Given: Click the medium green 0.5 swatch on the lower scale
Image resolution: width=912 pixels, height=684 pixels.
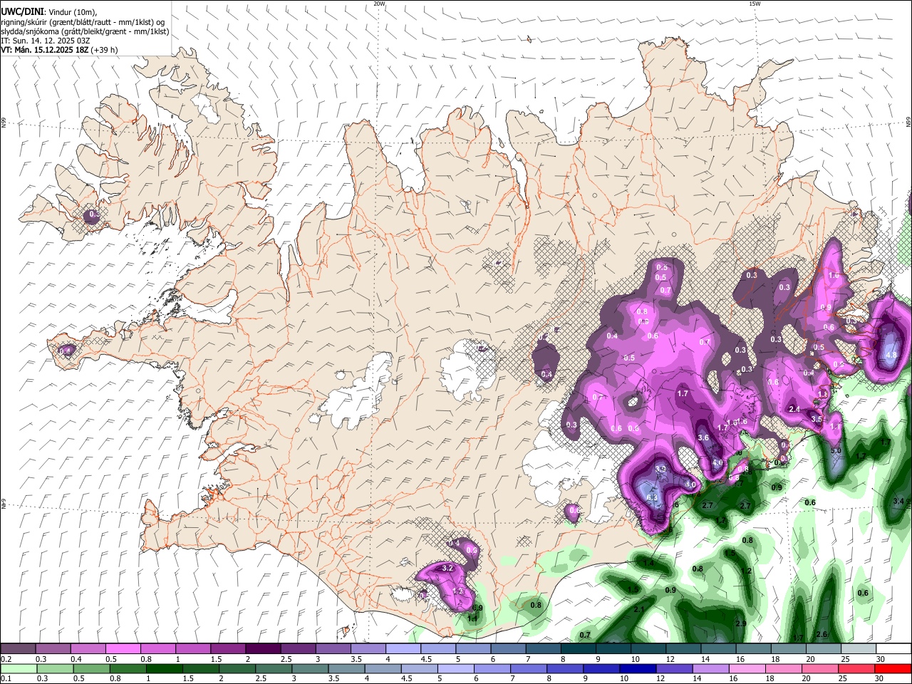Looking at the screenshot, I should click(91, 668).
